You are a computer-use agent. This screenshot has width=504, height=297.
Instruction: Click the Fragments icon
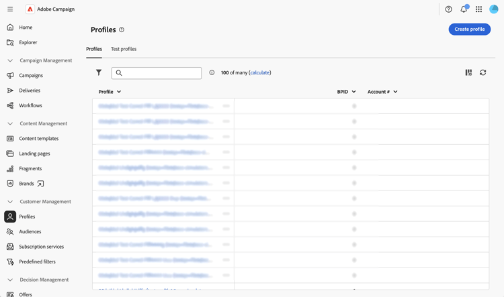click(10, 169)
